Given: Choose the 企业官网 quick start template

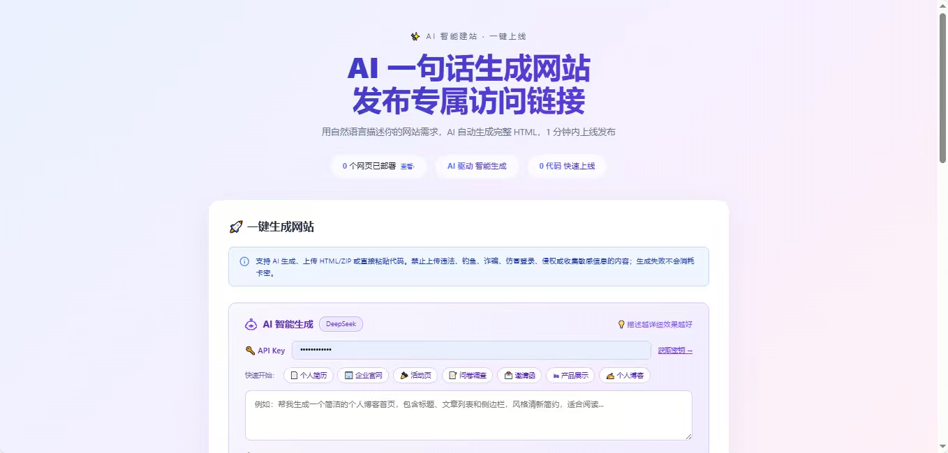Looking at the screenshot, I should click(x=363, y=376).
